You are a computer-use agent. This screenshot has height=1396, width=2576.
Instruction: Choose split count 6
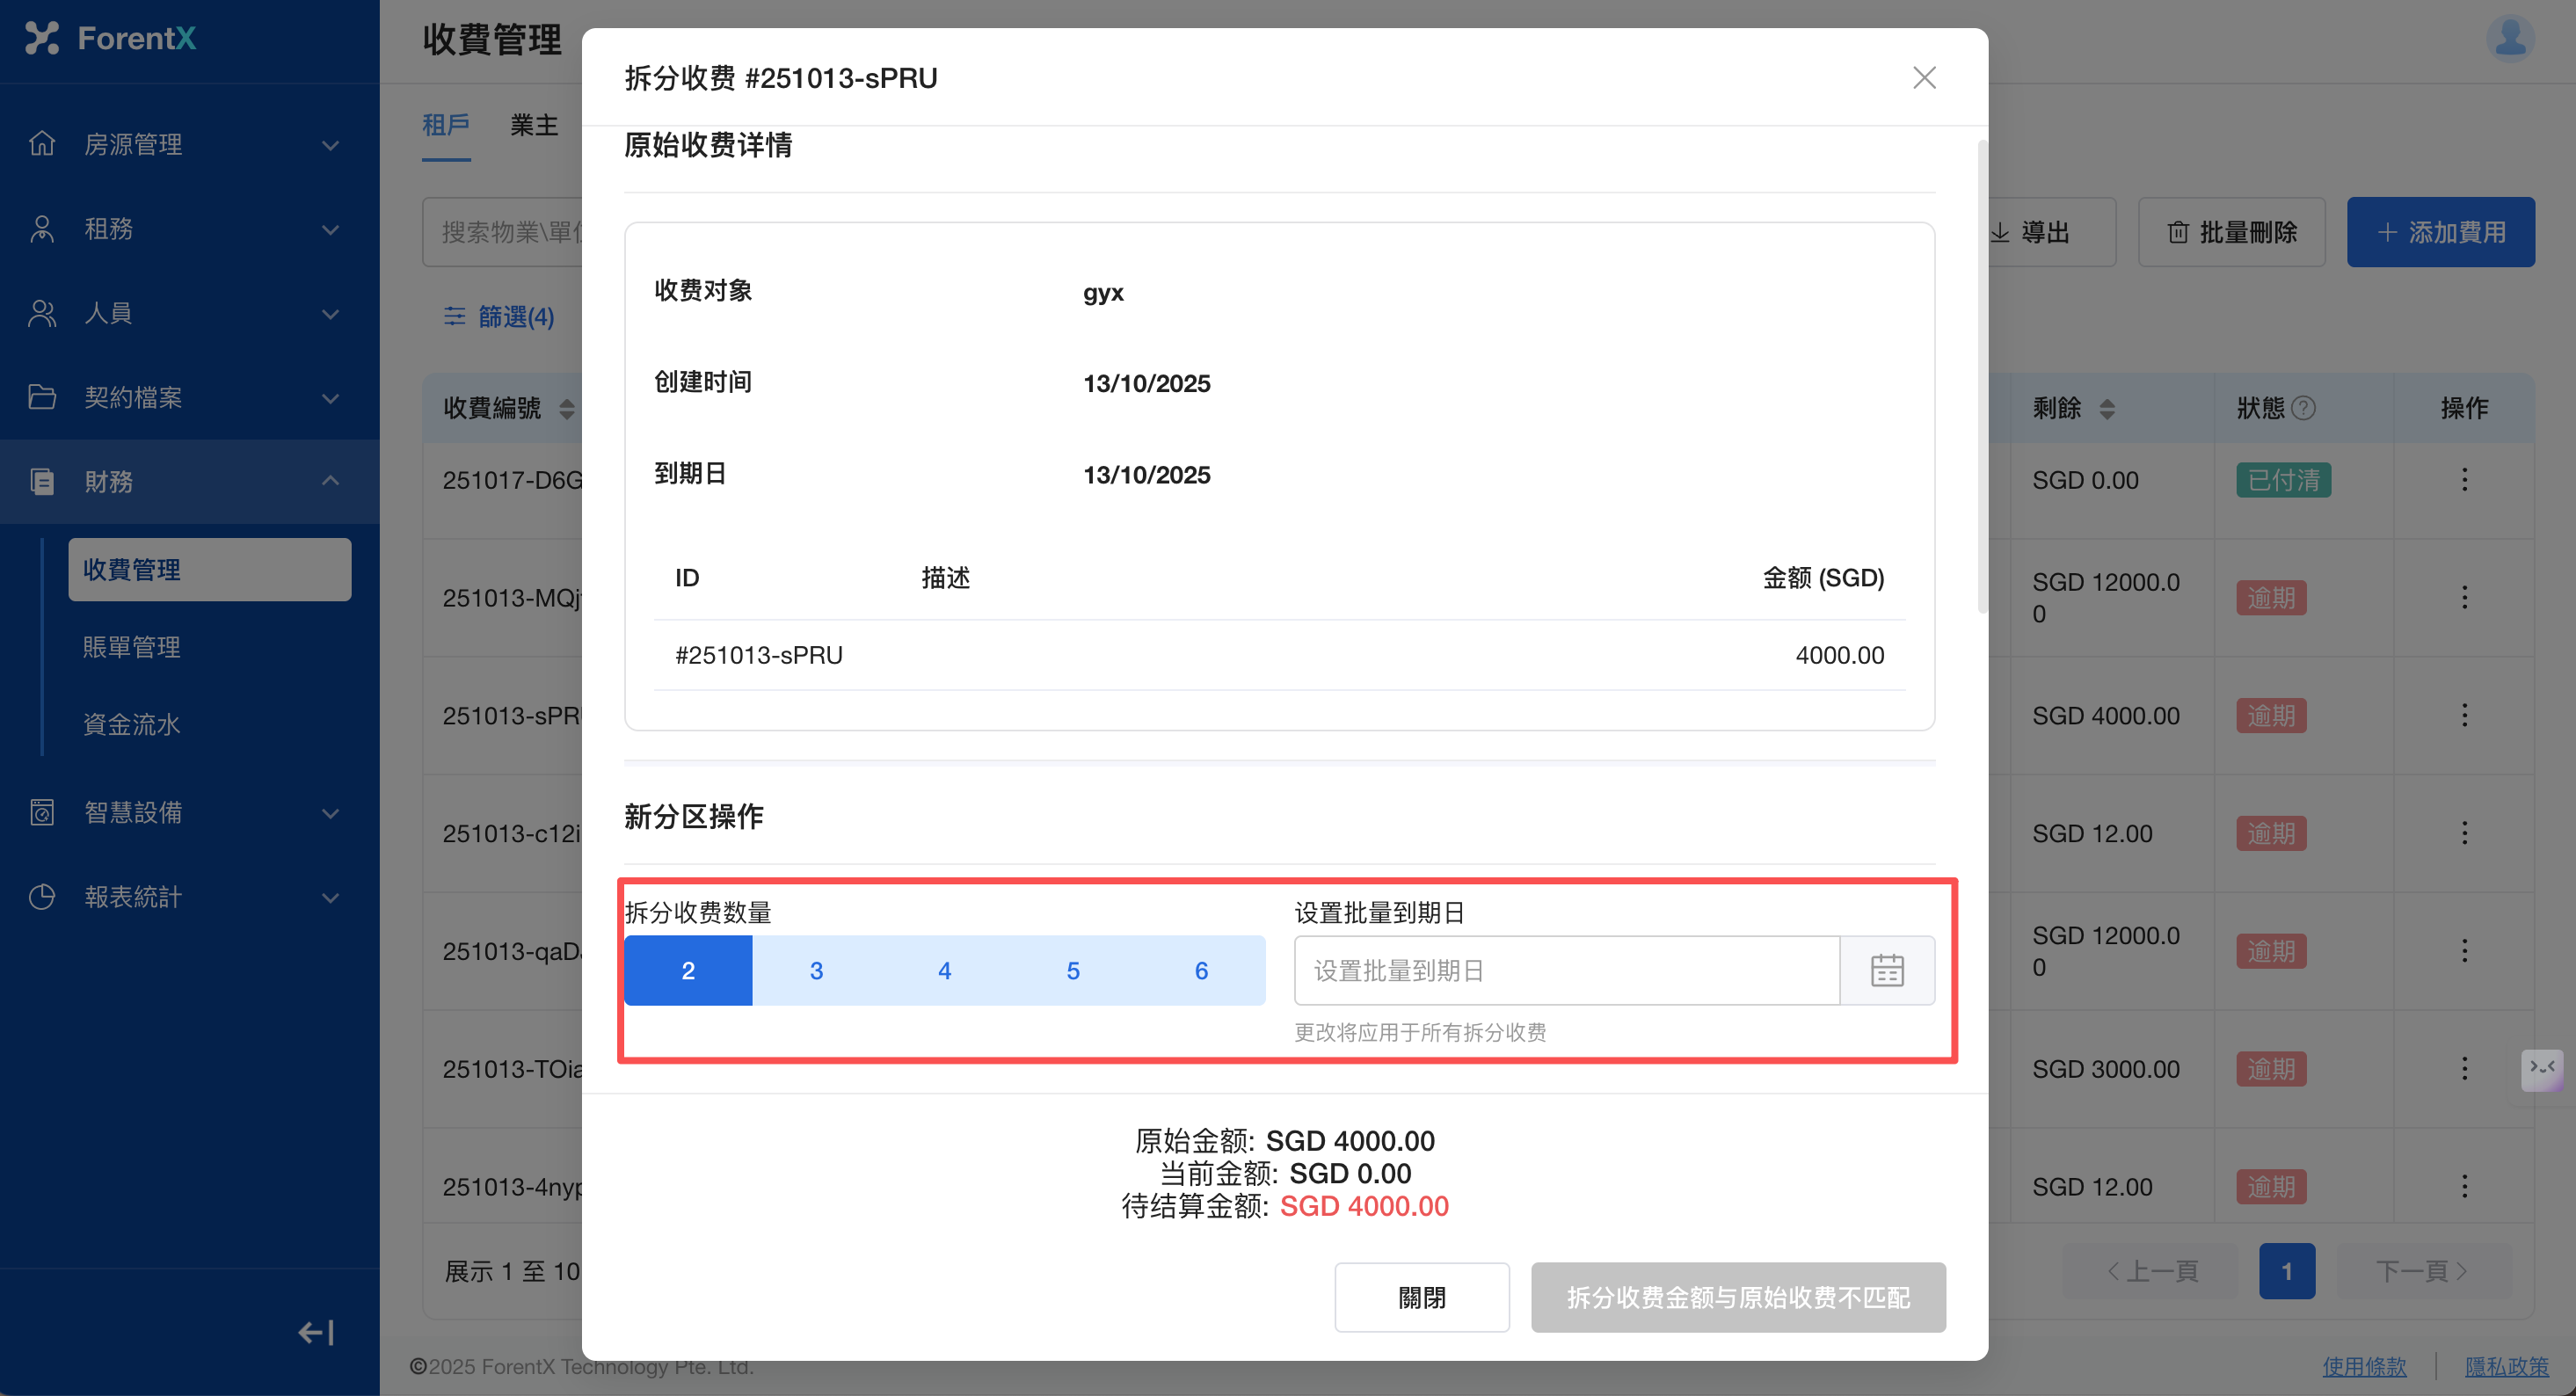1201,970
